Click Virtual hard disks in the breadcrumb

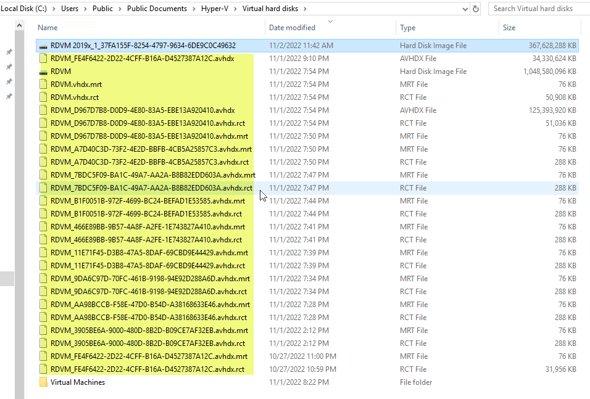(x=270, y=9)
